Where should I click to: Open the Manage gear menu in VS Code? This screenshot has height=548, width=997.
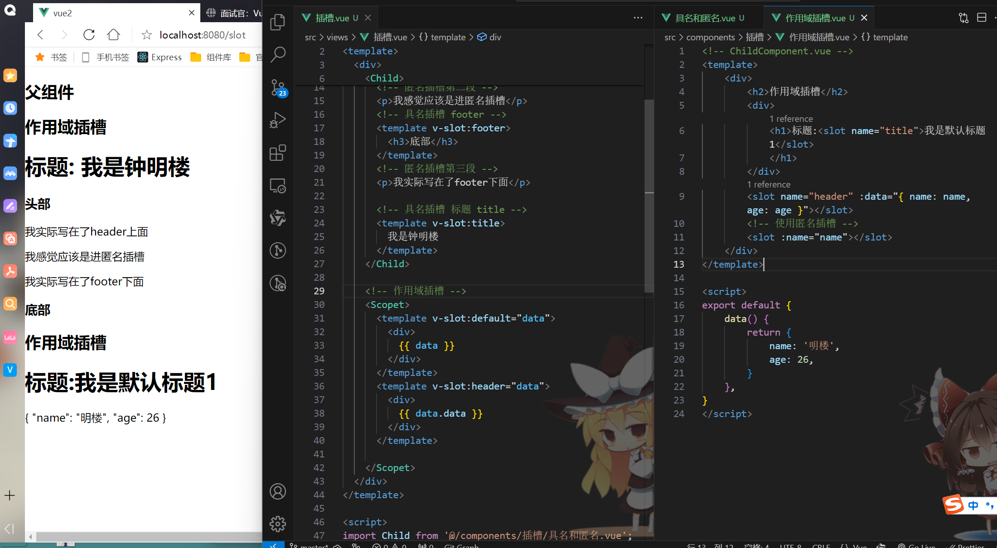coord(277,524)
